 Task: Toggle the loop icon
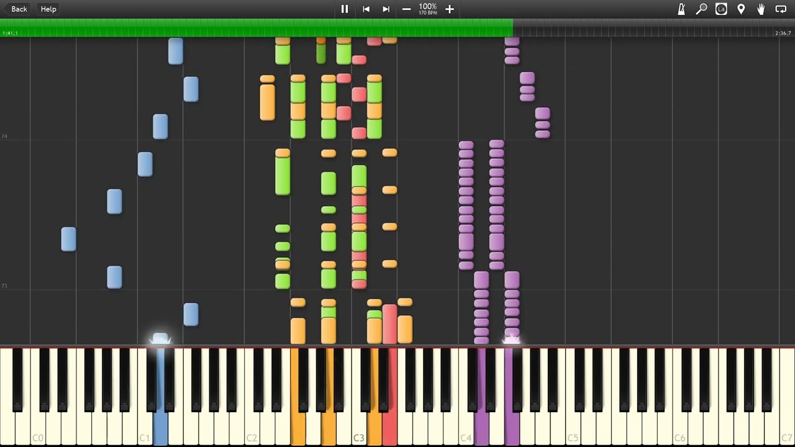pos(781,9)
